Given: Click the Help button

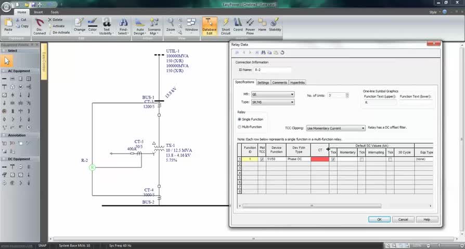Looking at the screenshot, I should (x=427, y=219).
